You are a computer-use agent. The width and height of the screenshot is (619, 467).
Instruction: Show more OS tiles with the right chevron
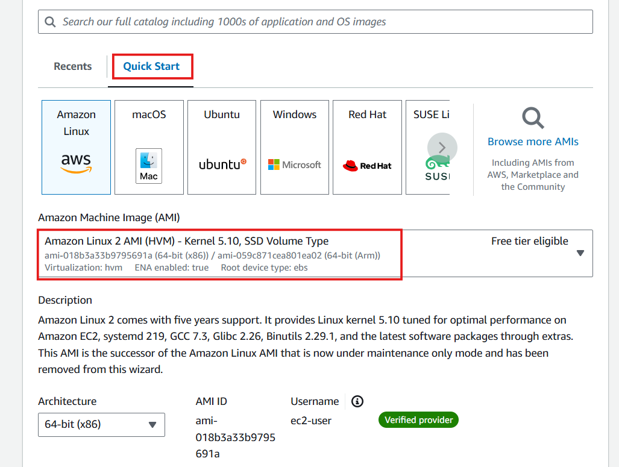442,148
